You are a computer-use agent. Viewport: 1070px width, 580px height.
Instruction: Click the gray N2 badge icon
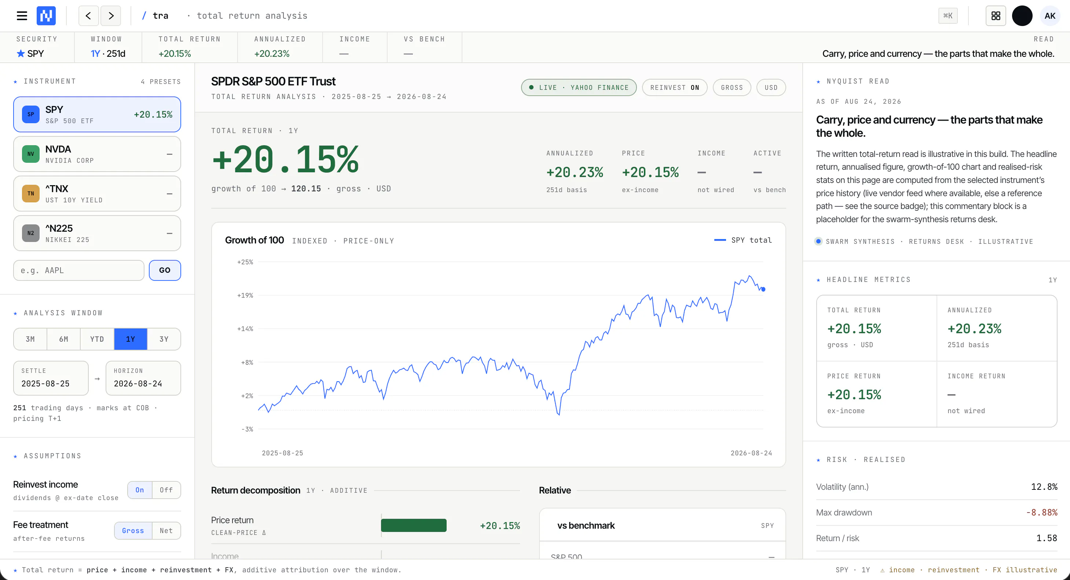(31, 233)
